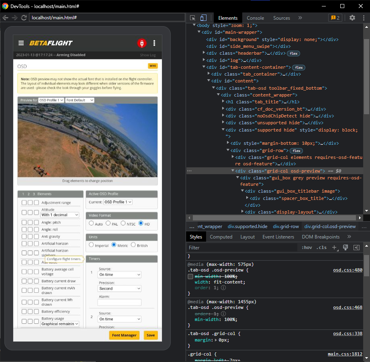The width and height of the screenshot is (370, 362).
Task: Reload the page with refresh icon
Action: [x=24, y=18]
